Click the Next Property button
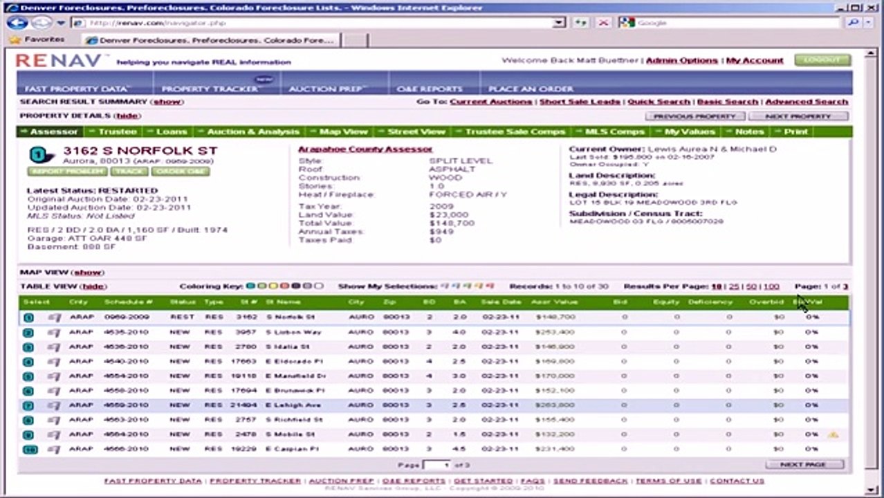The height and width of the screenshot is (498, 884). pyautogui.click(x=798, y=116)
